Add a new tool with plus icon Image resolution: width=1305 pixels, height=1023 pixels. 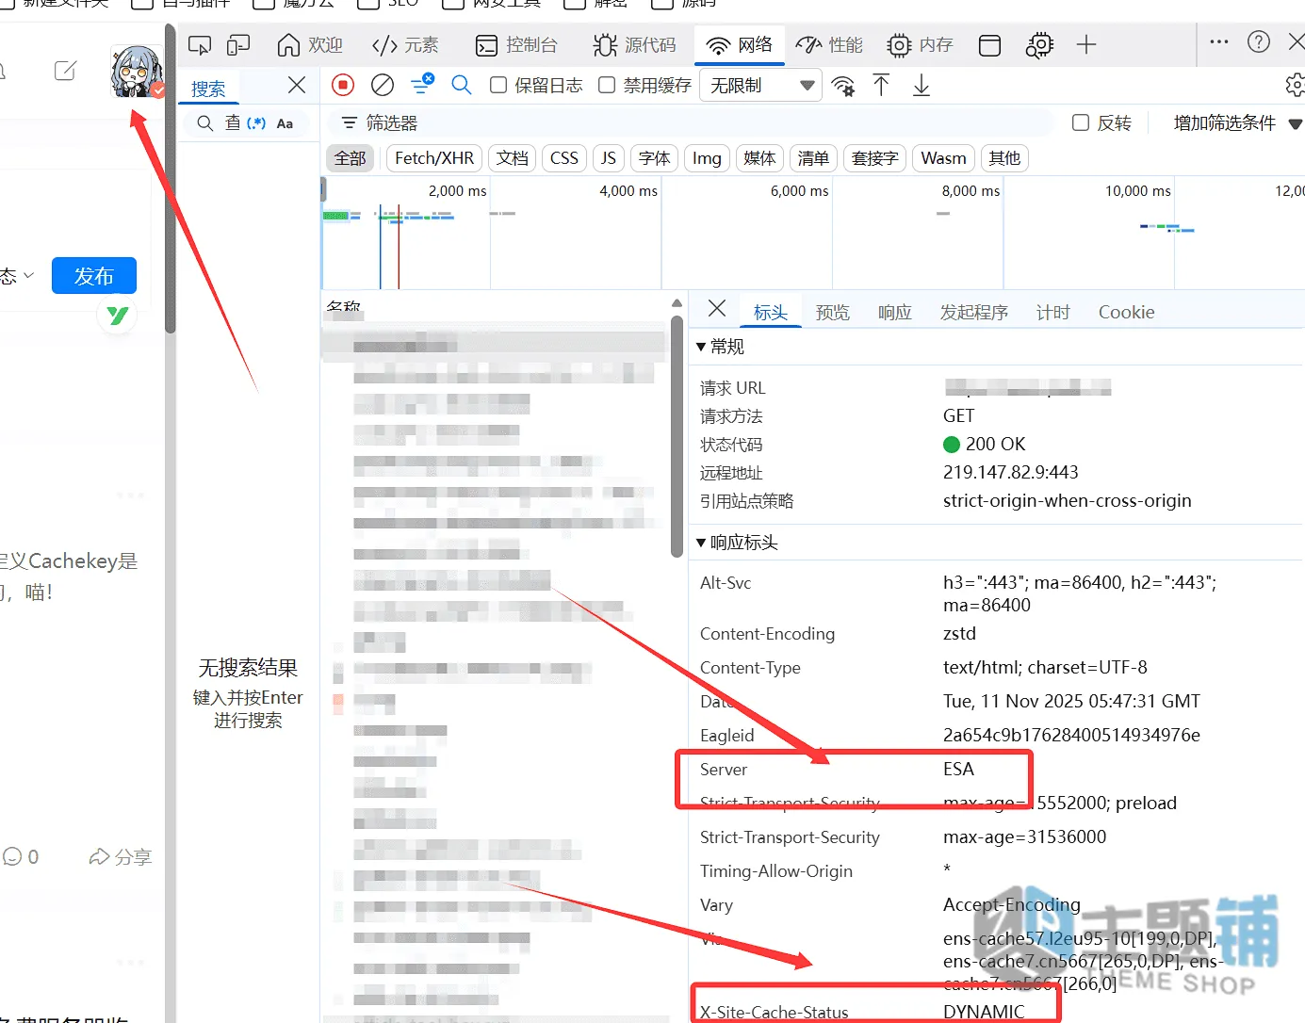(x=1086, y=44)
